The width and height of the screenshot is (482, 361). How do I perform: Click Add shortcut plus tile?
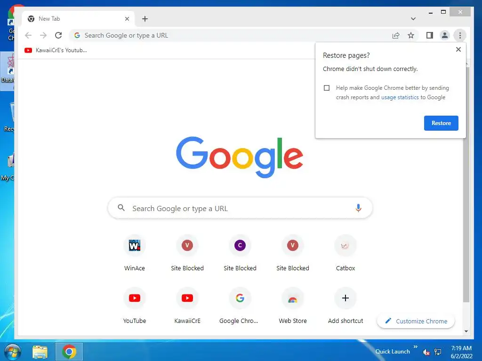345,306
